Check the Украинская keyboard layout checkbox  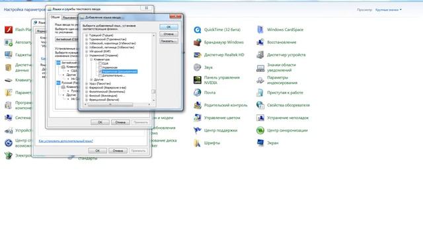click(x=100, y=67)
